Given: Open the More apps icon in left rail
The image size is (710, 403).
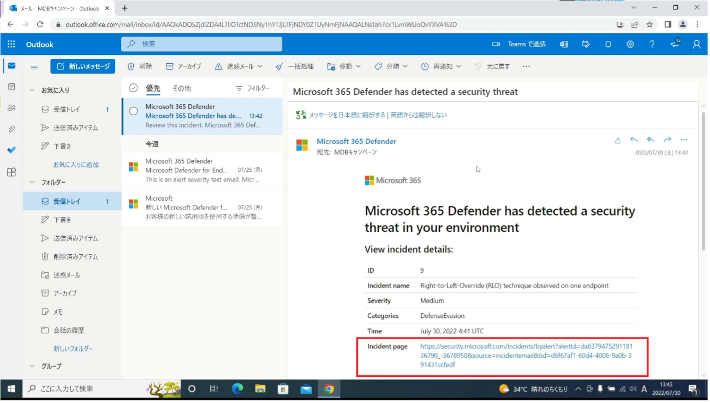Looking at the screenshot, I should pyautogui.click(x=11, y=172).
